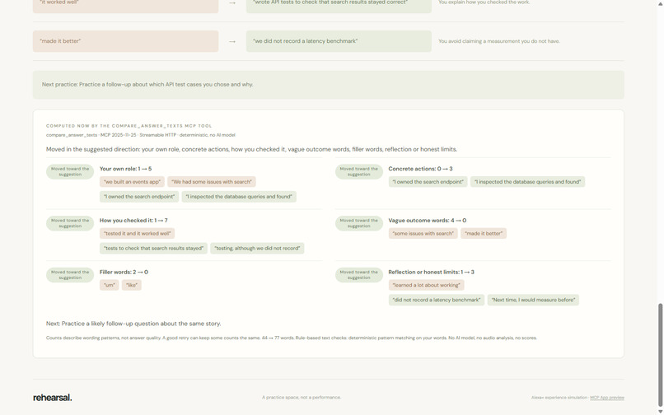Click the "like" filler word chip
The height and width of the screenshot is (415, 664).
(x=132, y=285)
